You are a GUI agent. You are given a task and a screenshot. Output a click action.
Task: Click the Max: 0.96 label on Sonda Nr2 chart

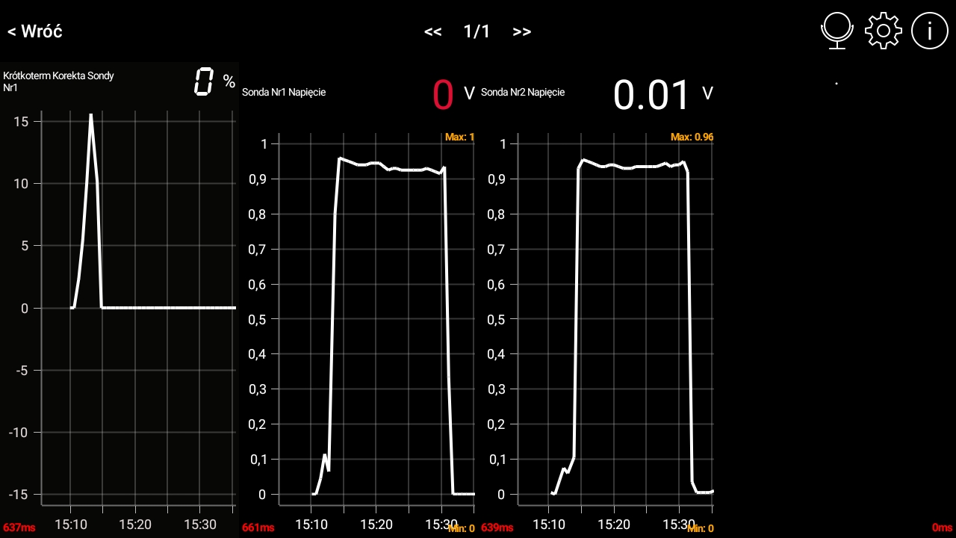(692, 137)
